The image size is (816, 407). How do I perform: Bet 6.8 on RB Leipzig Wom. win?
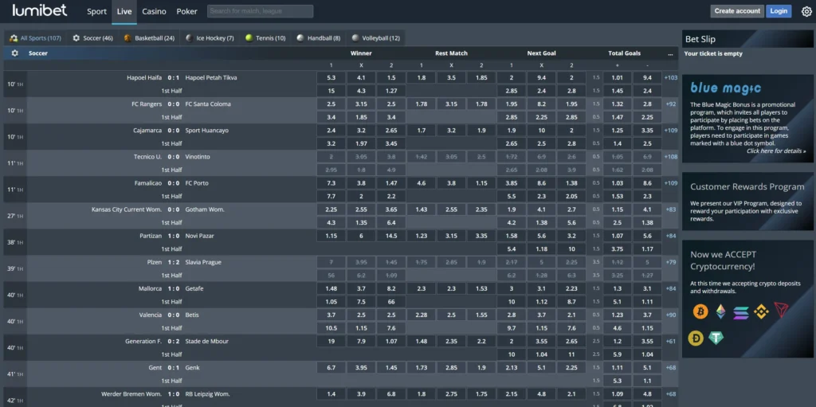[391, 394]
